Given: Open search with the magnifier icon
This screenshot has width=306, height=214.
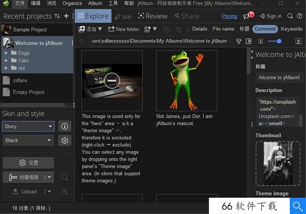Looking at the screenshot, I should [x=290, y=16].
